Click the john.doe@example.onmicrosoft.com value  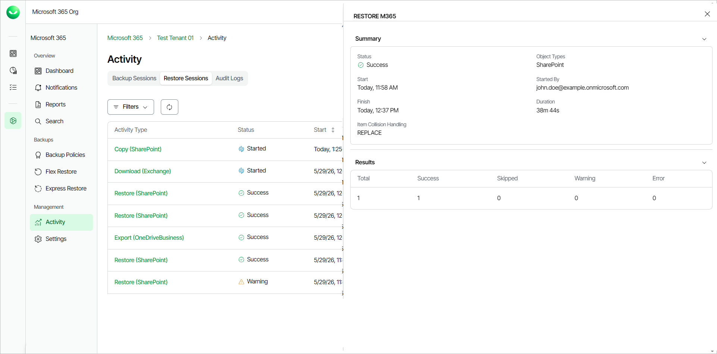click(x=582, y=88)
